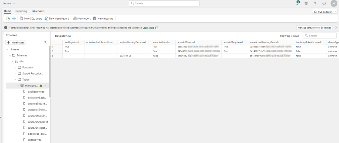Collapse the Tables folder in the tree
The image size is (339, 143).
tap(16, 80)
